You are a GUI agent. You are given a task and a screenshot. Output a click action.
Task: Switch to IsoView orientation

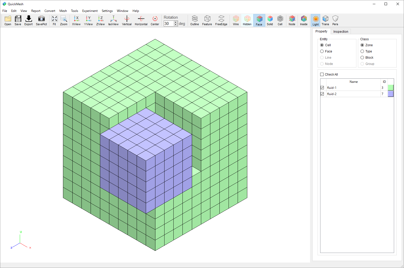point(113,20)
